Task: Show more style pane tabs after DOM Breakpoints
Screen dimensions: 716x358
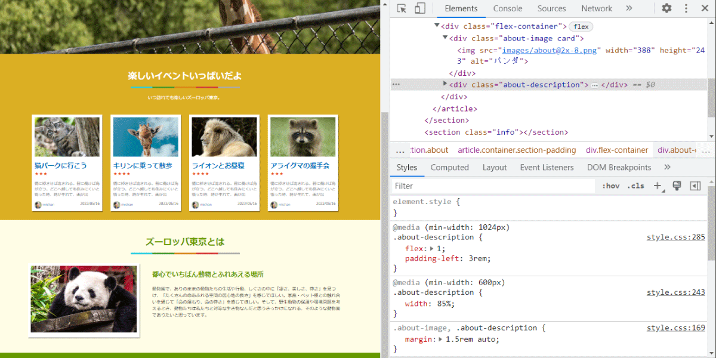Action: [667, 167]
